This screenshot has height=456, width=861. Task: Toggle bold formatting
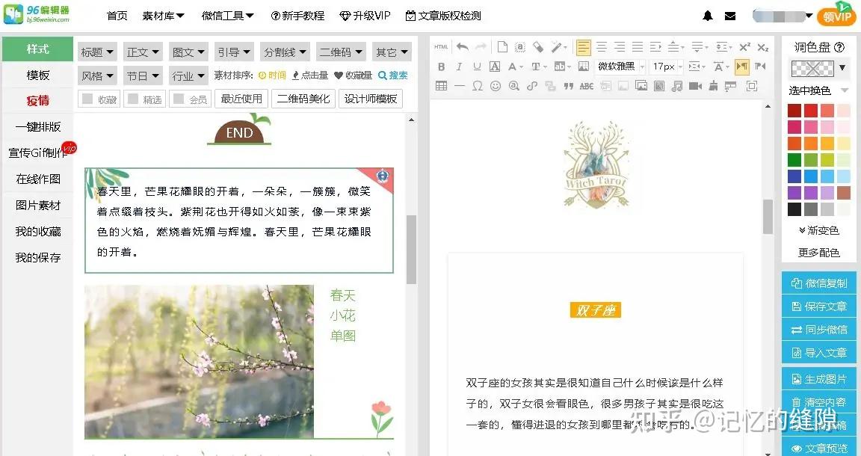(x=441, y=67)
